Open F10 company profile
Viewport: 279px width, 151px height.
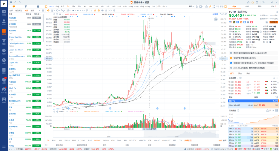click(222, 7)
